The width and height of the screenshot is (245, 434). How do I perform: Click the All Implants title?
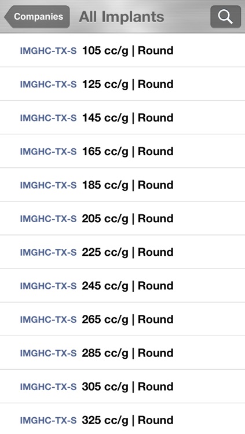pyautogui.click(x=122, y=17)
